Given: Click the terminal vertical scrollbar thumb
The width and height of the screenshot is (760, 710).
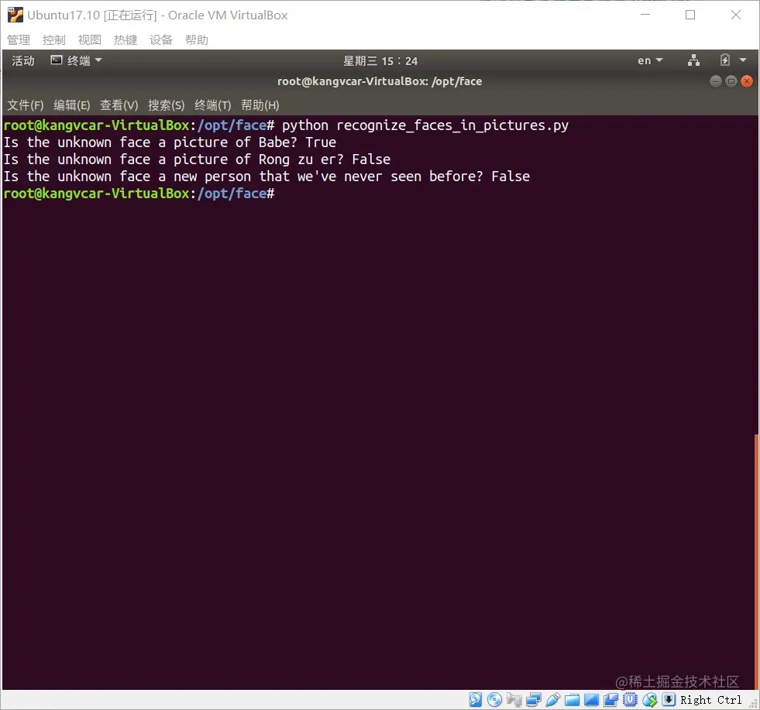Looking at the screenshot, I should [x=756, y=561].
